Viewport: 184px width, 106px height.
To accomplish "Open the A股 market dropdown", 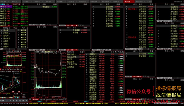I will pos(24,4).
